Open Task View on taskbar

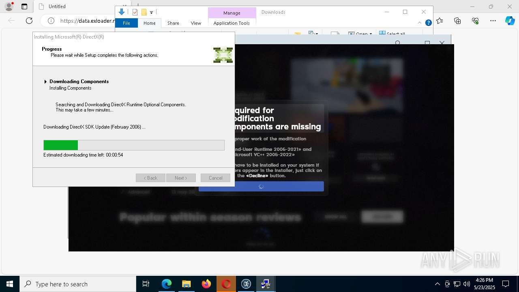146,284
